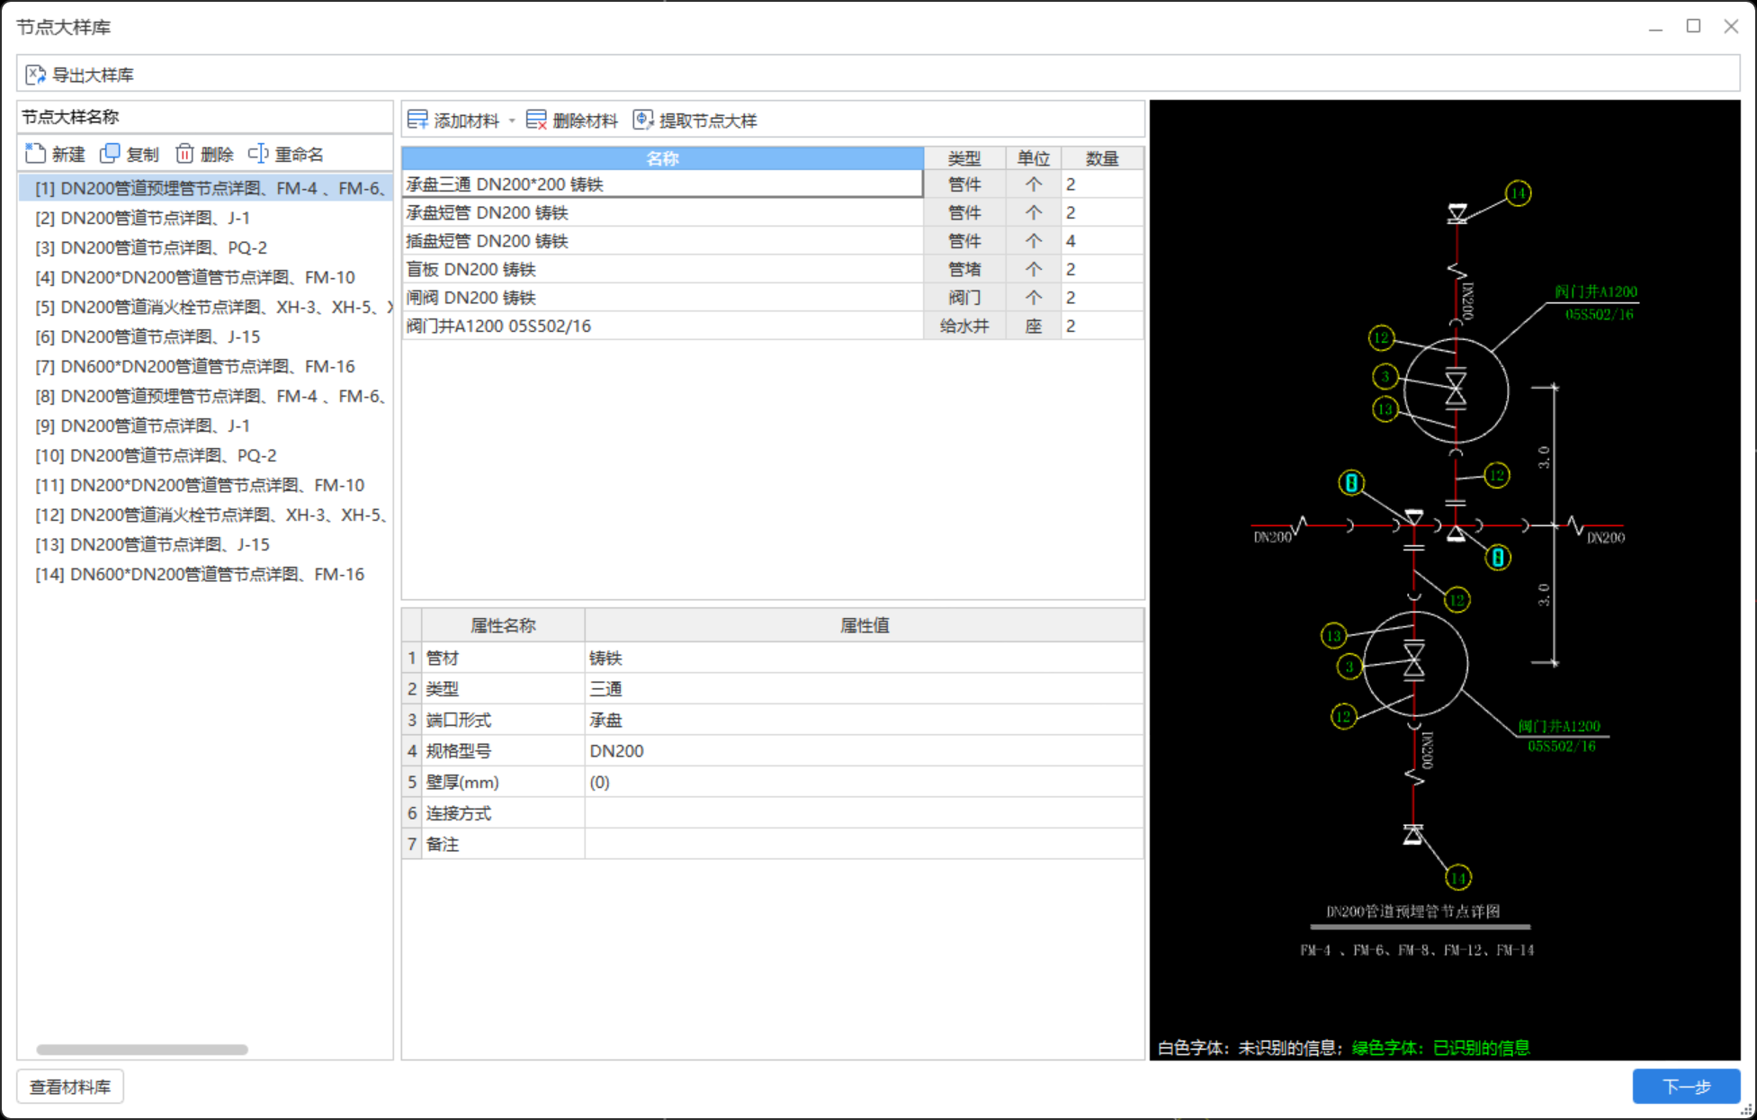
Task: Click the 名称 column header
Action: click(x=662, y=158)
